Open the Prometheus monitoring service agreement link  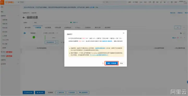click(x=99, y=55)
